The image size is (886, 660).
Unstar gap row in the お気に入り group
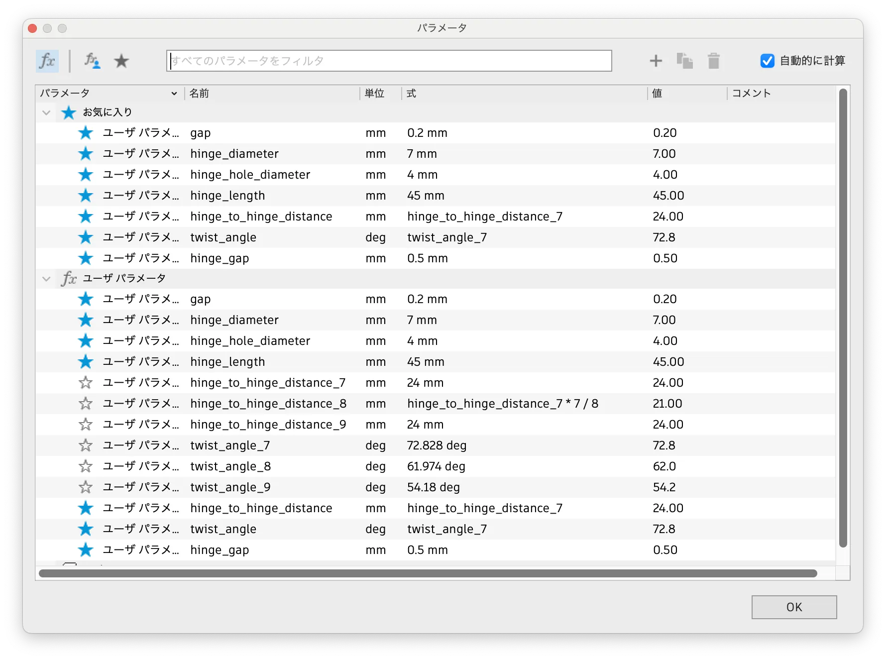coord(86,132)
